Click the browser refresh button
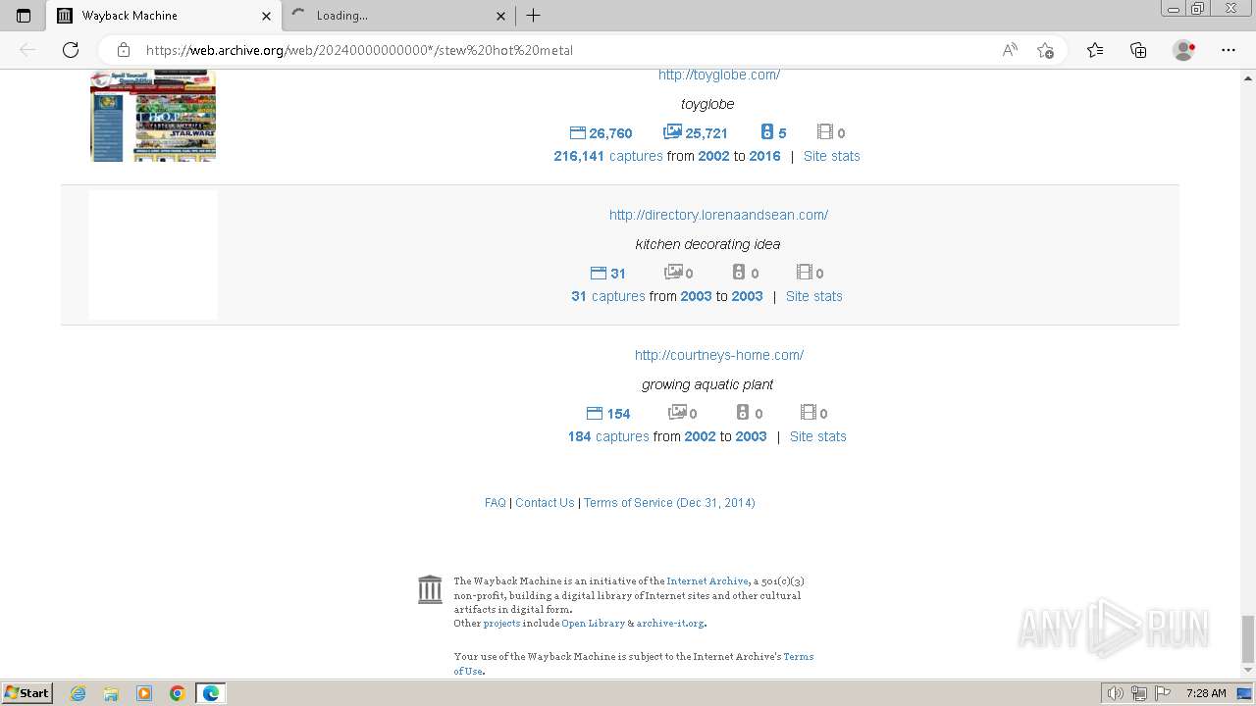Image resolution: width=1256 pixels, height=706 pixels. [71, 50]
